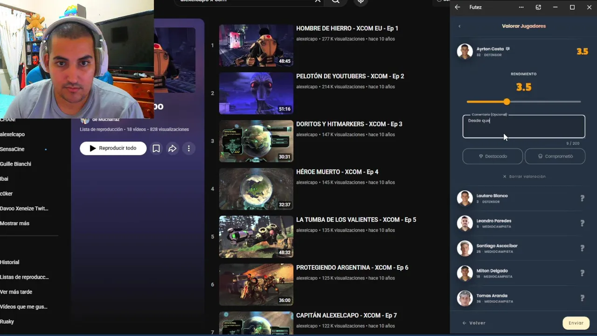Image resolution: width=597 pixels, height=336 pixels.
Task: Click the DORITOS Y HITMARKERS Ep 3 thumbnail
Action: coord(256,141)
